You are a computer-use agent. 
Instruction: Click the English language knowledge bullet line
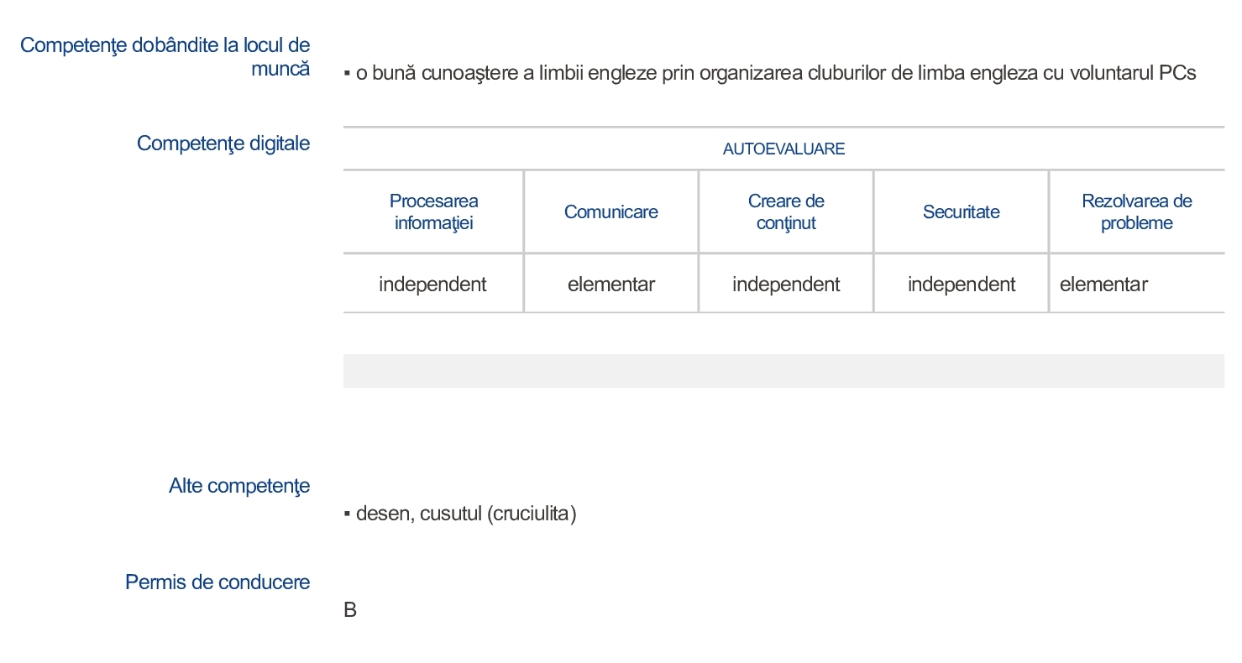(x=770, y=73)
